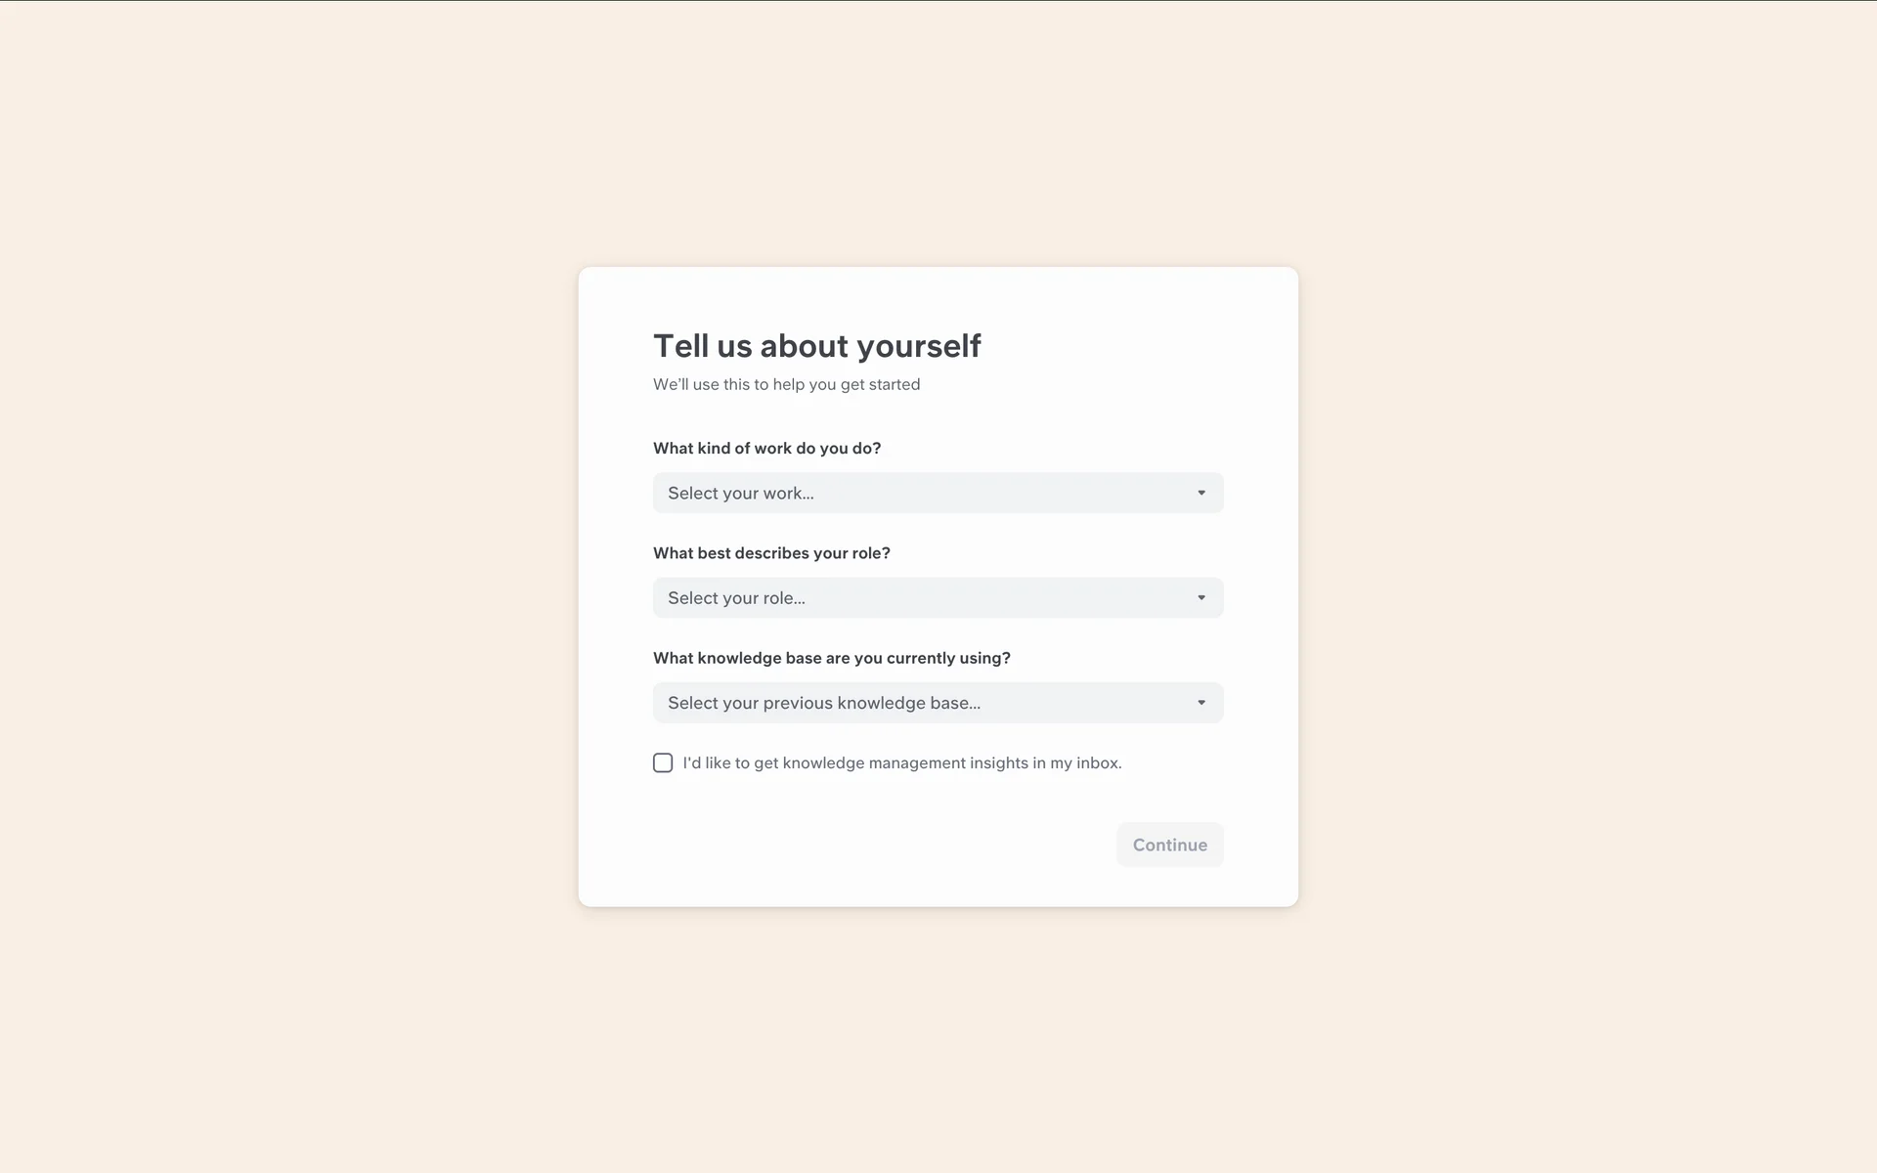Click the "I'd like to get knowledge management insights" label
The width and height of the screenshot is (1877, 1173).
click(901, 762)
